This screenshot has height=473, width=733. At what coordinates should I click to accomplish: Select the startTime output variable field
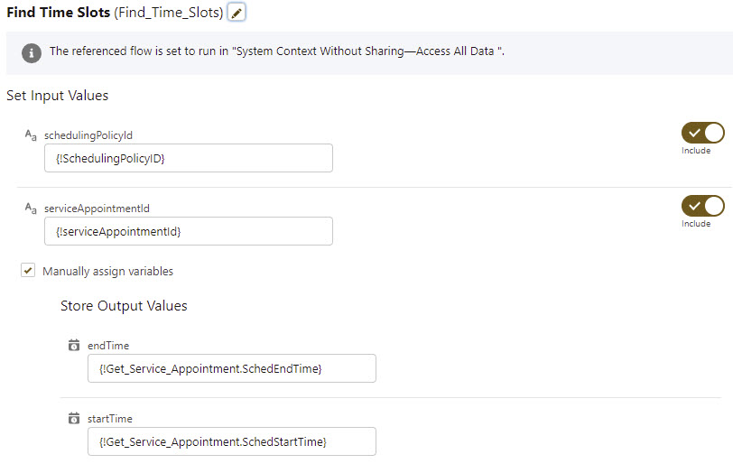click(231, 441)
